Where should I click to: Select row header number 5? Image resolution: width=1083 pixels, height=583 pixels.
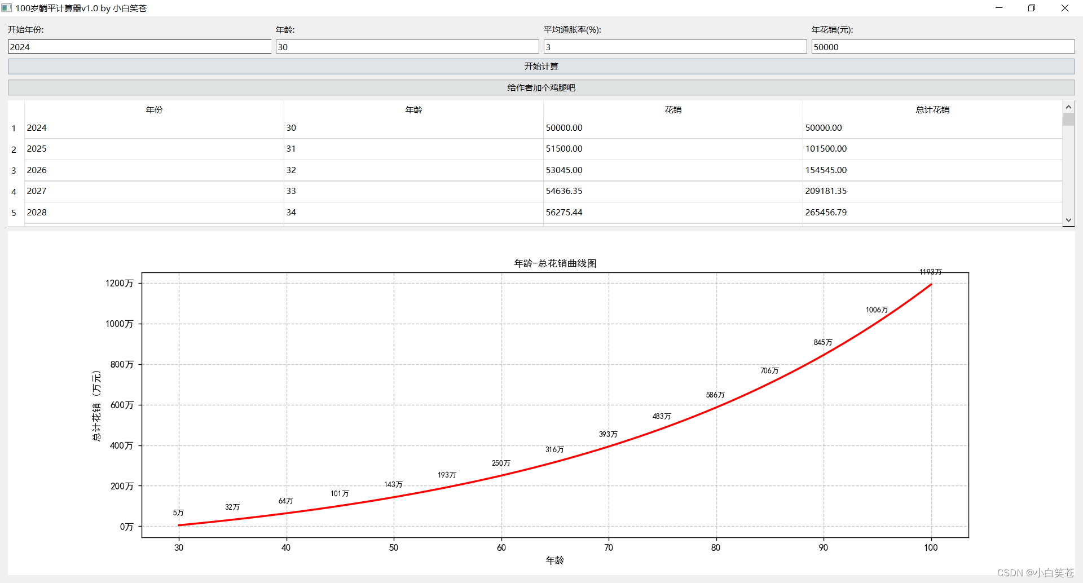(14, 213)
